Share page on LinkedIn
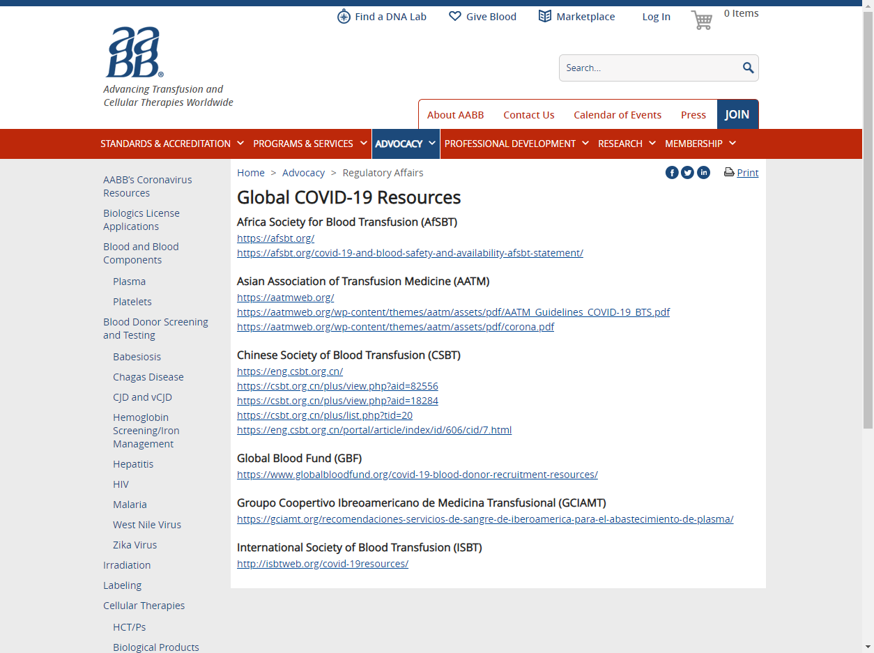The height and width of the screenshot is (653, 874). (704, 173)
